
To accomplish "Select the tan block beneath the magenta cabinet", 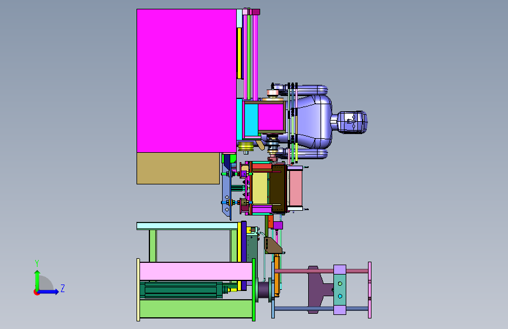I will click(x=178, y=169).
